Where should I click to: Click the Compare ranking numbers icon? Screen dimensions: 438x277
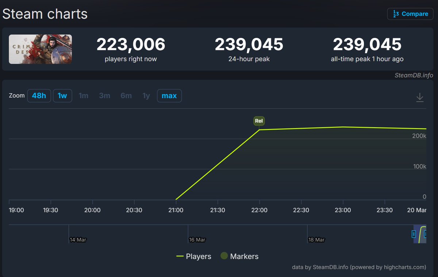[x=396, y=14]
